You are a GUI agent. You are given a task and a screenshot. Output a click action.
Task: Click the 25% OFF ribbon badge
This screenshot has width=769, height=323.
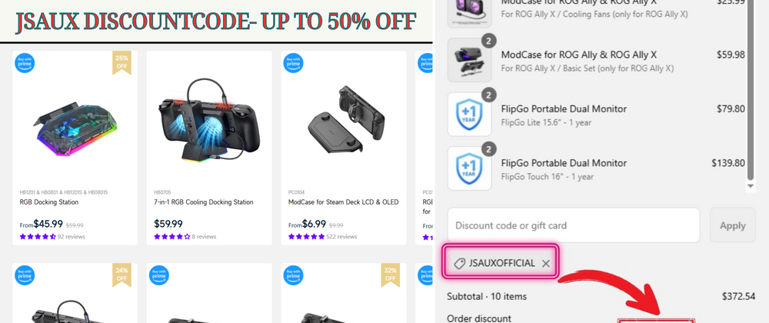(x=122, y=62)
